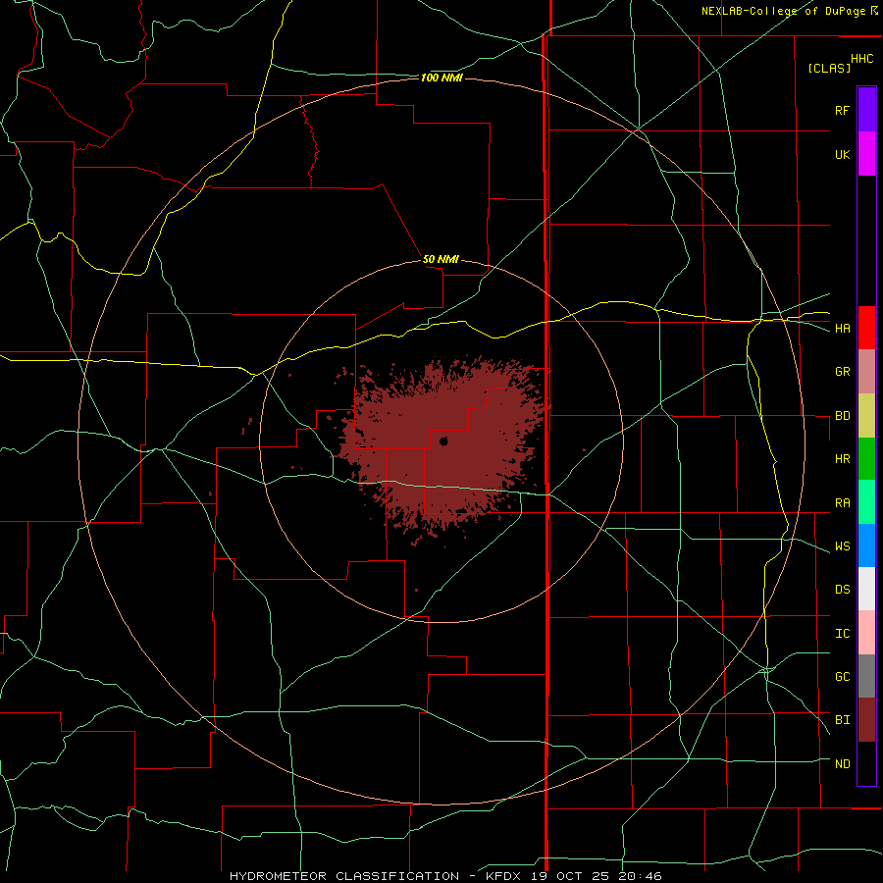Click the UK magenta legend swatch
The image size is (883, 883).
866,154
